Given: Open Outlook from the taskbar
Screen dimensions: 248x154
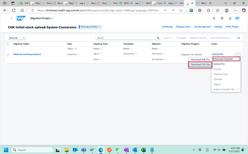Looking at the screenshot, I should tap(135, 150).
